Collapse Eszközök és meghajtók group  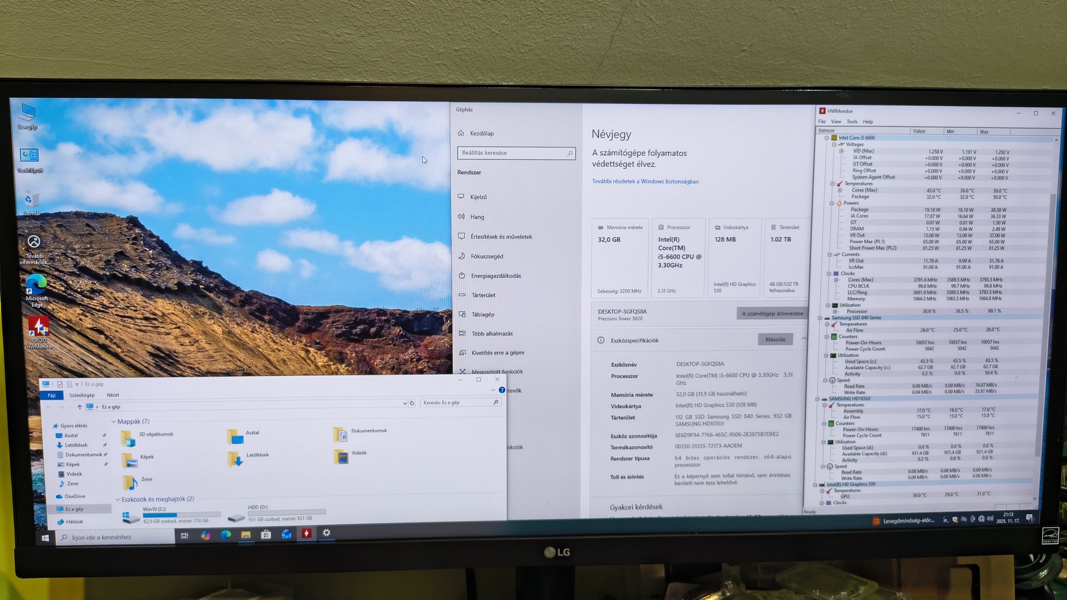pos(118,499)
